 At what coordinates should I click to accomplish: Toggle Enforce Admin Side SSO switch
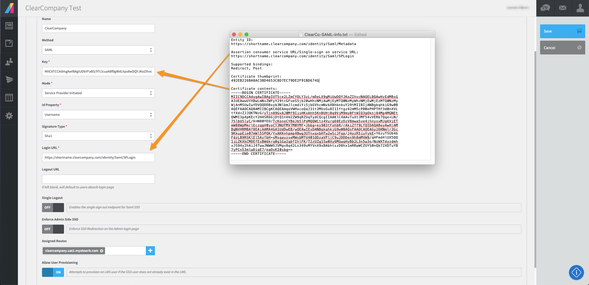(x=53, y=229)
